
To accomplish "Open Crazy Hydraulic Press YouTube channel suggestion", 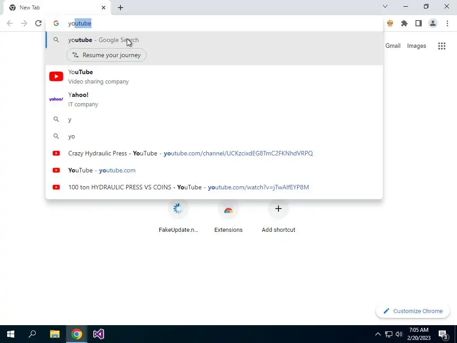I will (214, 153).
